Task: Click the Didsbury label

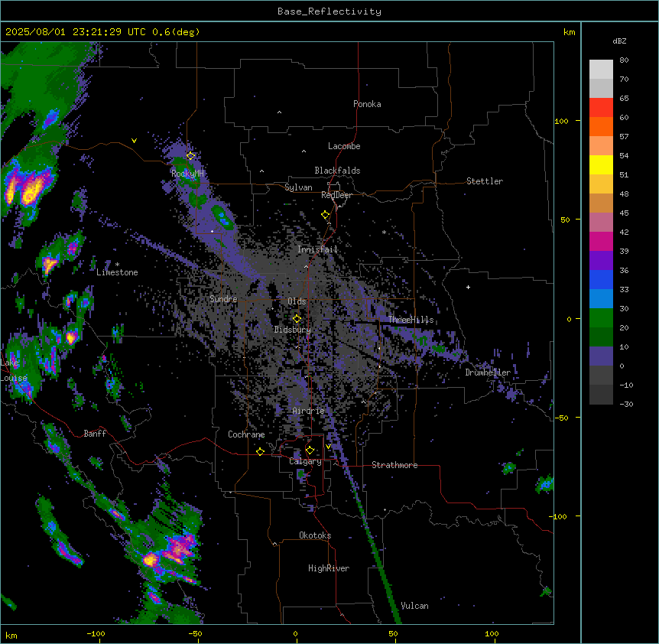Action: pyautogui.click(x=293, y=330)
